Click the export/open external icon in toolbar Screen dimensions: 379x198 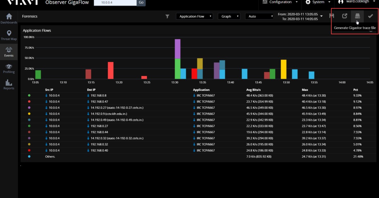point(345,16)
